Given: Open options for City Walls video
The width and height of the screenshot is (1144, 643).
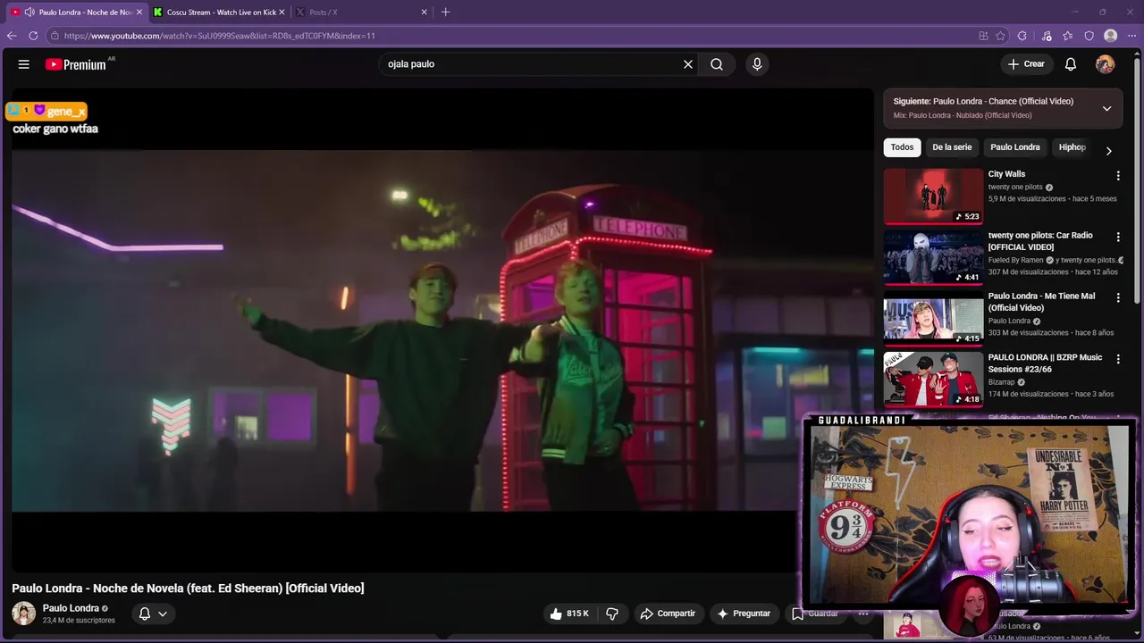Looking at the screenshot, I should coord(1117,176).
